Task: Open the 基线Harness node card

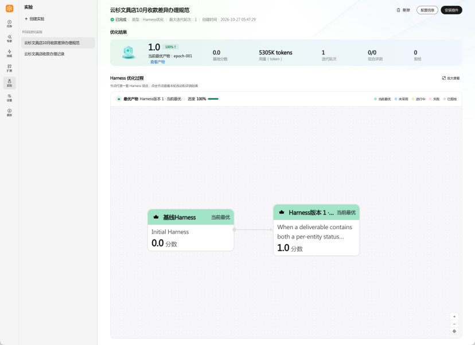Action: pos(191,230)
